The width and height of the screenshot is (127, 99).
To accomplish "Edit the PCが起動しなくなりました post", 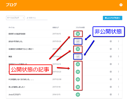I will [x=111, y=79].
